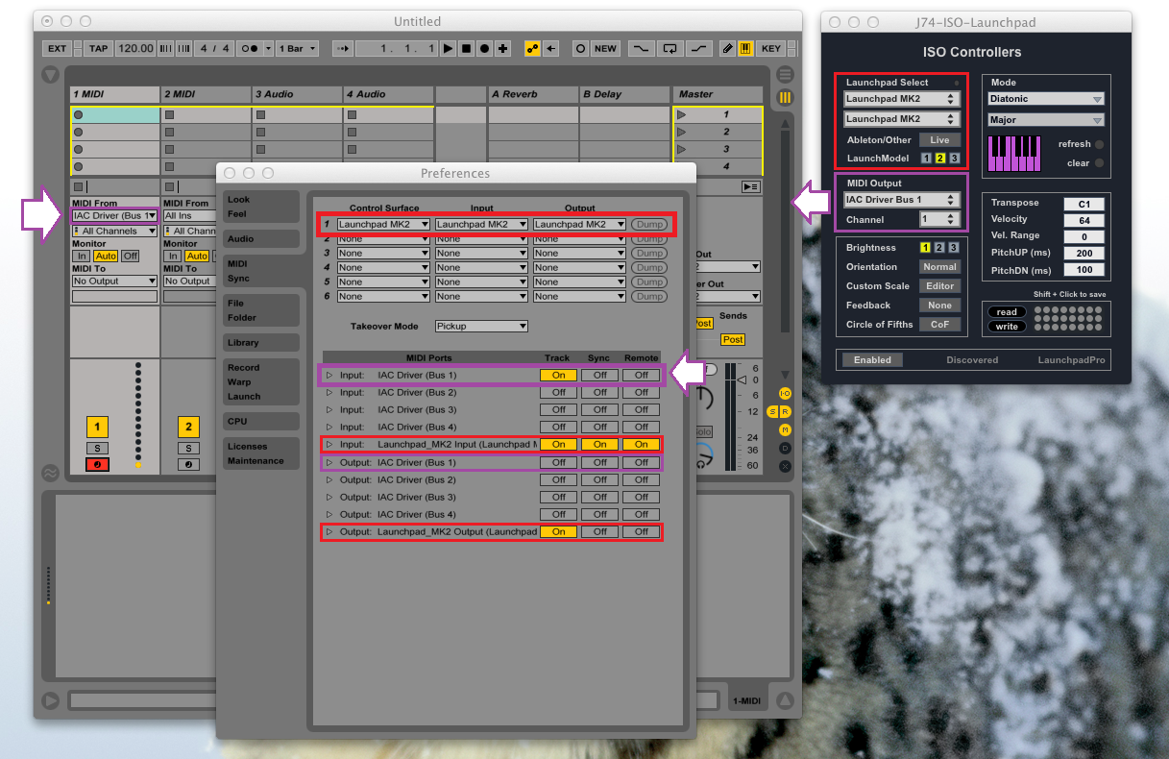Expand the Launchpad_MK2 Input port row
The height and width of the screenshot is (759, 1169).
tap(329, 444)
